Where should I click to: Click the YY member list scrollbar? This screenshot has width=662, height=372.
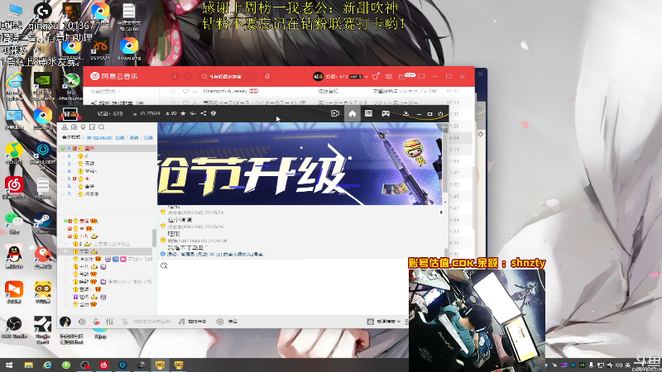pyautogui.click(x=154, y=237)
